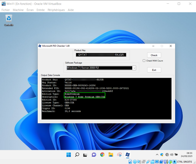Click License Channel value OEM

(67, 106)
